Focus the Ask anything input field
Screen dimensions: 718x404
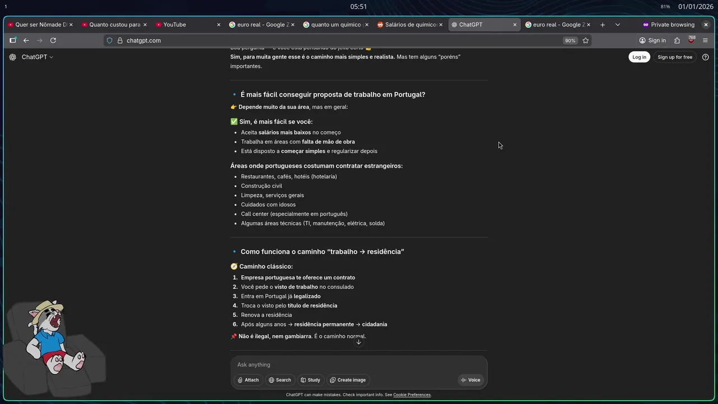[359, 365]
